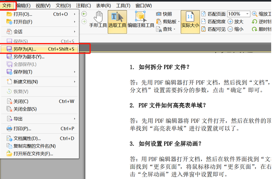Click the 打开所在文件夹 folder arrow icon
The height and width of the screenshot is (179, 275).
pos(9,154)
